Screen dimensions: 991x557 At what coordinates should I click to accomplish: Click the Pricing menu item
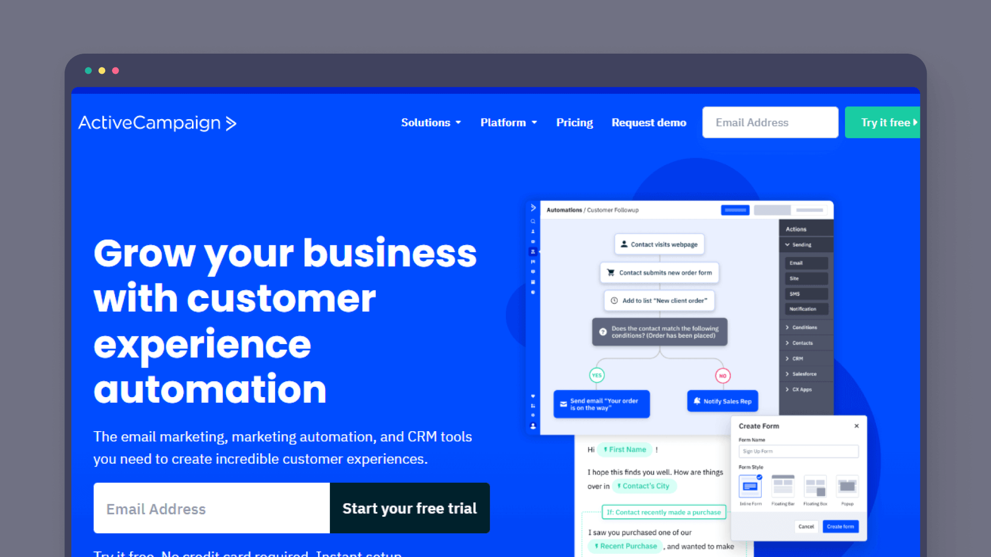pos(574,122)
